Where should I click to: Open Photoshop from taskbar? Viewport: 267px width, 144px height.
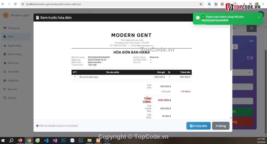pyautogui.click(x=64, y=140)
